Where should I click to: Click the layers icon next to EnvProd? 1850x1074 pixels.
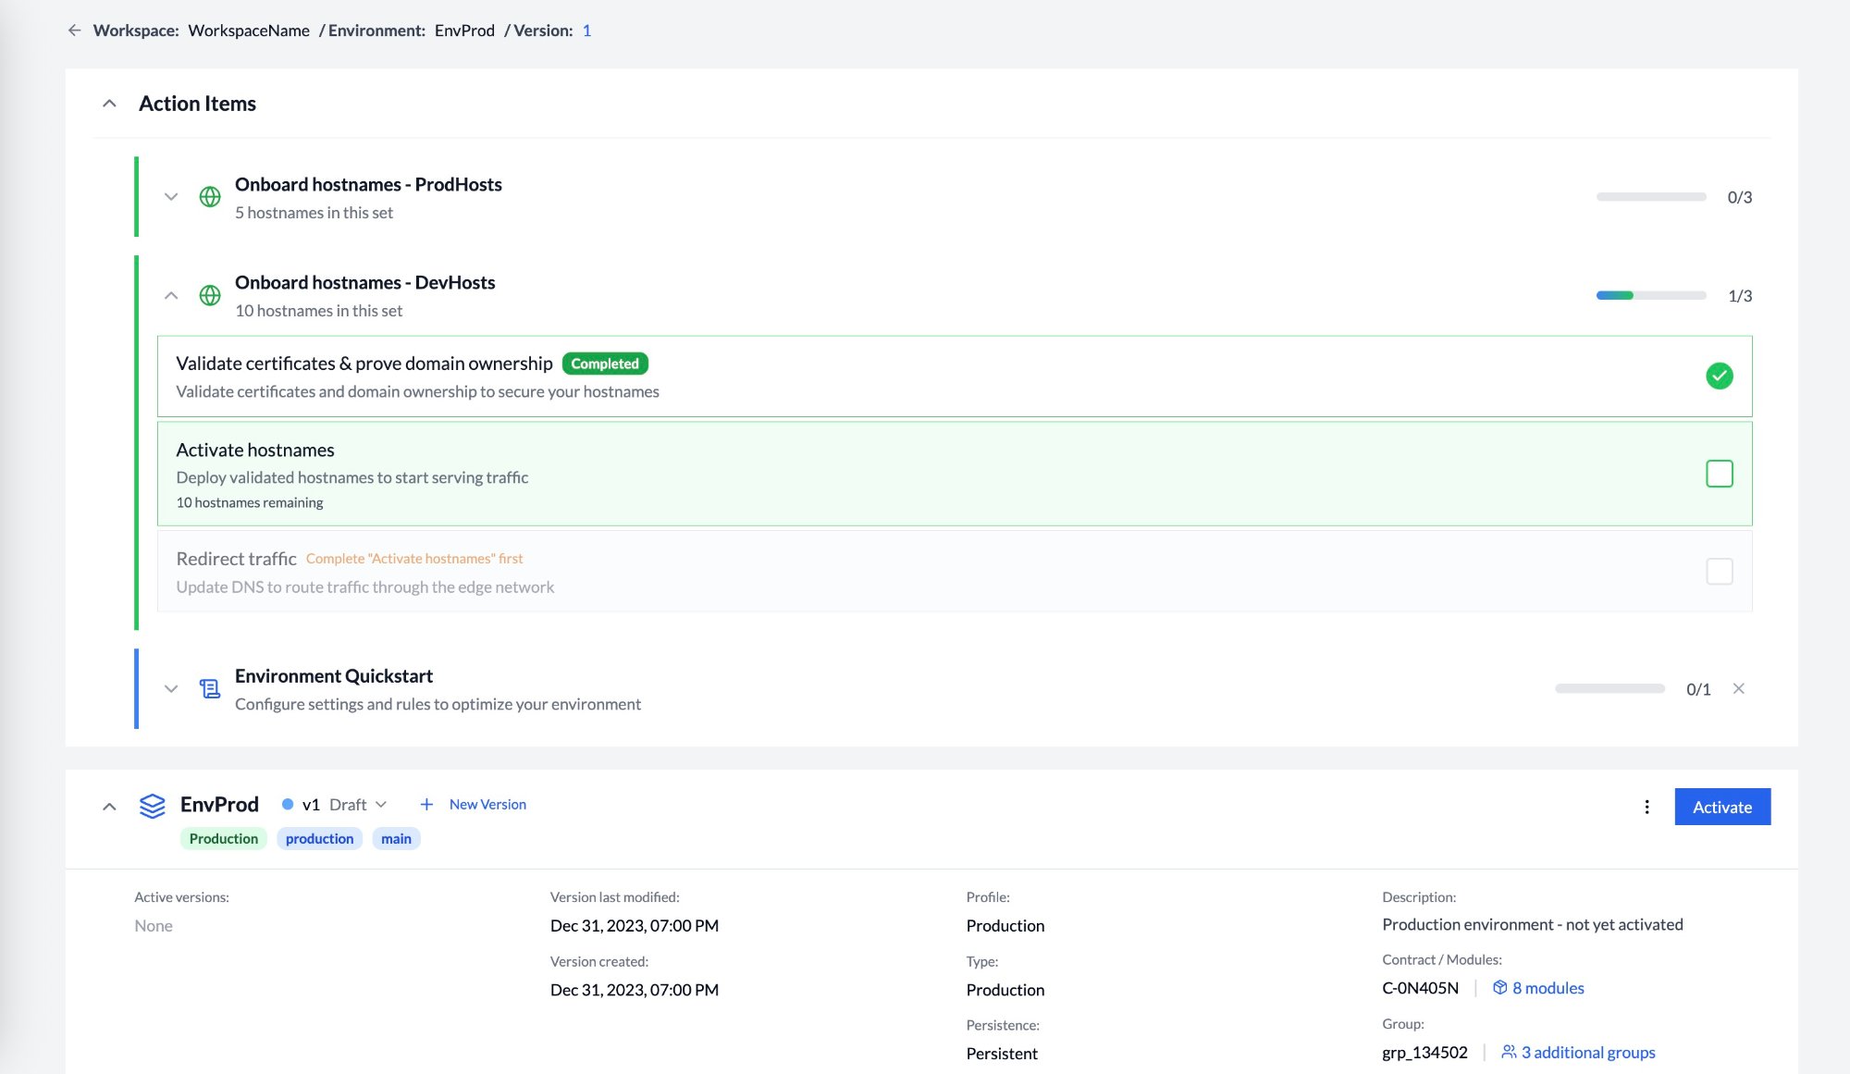(153, 805)
